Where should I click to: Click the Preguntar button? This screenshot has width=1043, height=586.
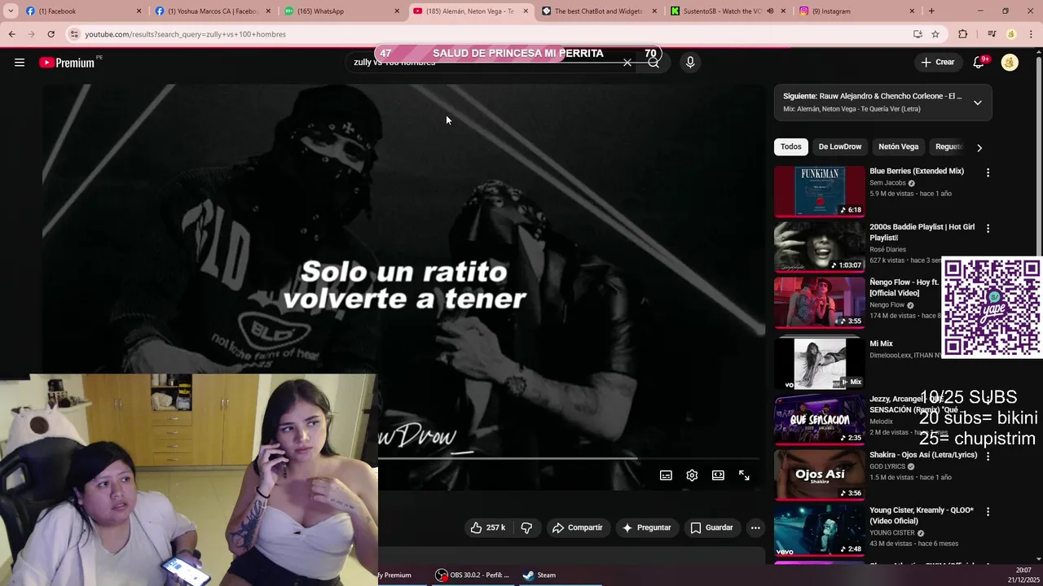646,527
